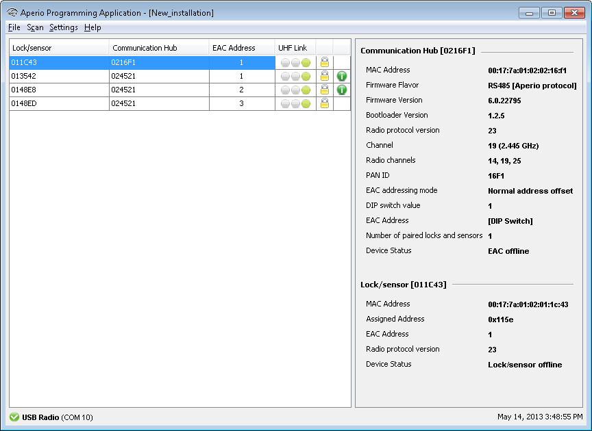The width and height of the screenshot is (592, 431).
Task: Click Assigned Address value 0x115e
Action: pos(500,319)
